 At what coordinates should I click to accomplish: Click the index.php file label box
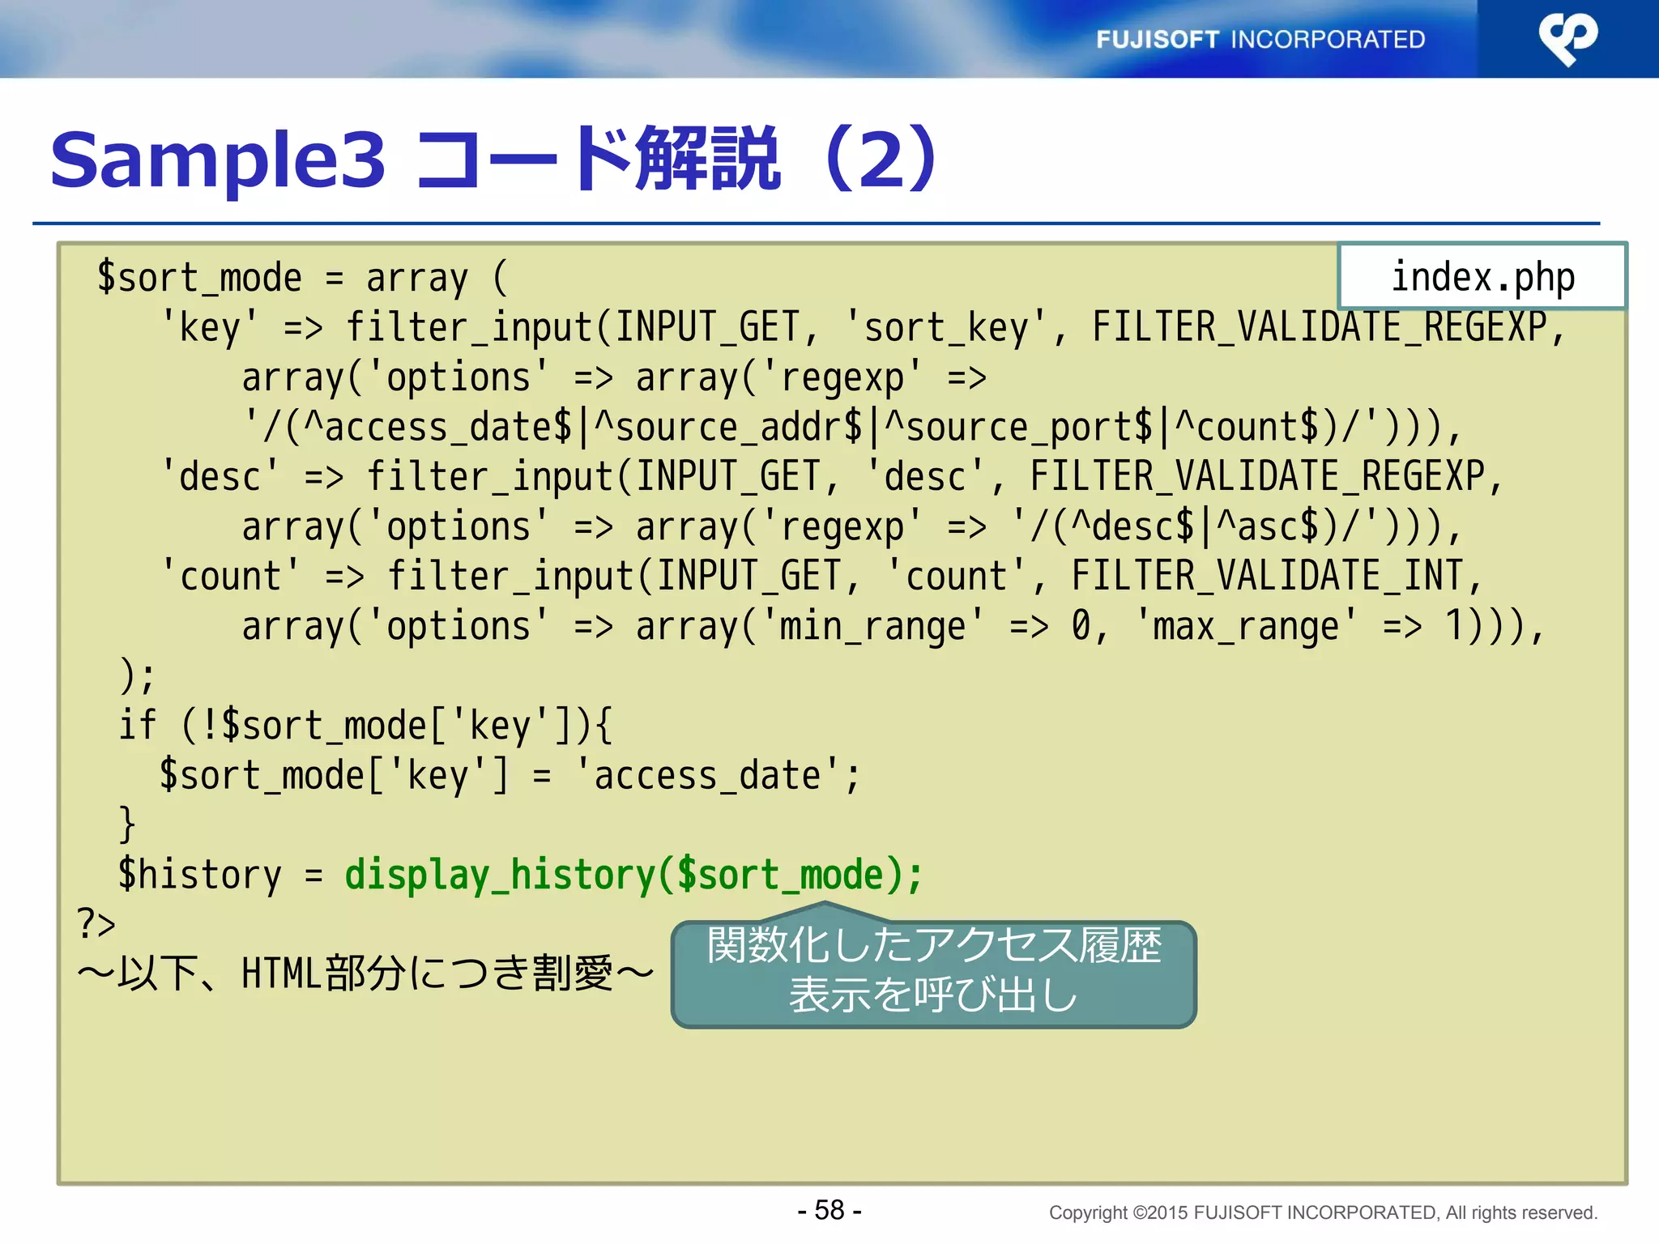(x=1482, y=276)
